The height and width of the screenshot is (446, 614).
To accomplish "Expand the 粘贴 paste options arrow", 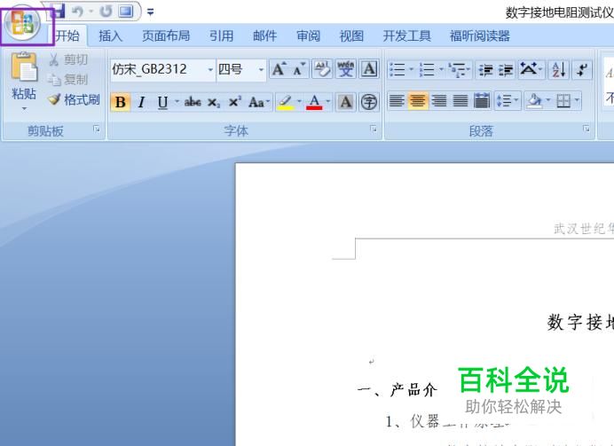I will pyautogui.click(x=24, y=108).
